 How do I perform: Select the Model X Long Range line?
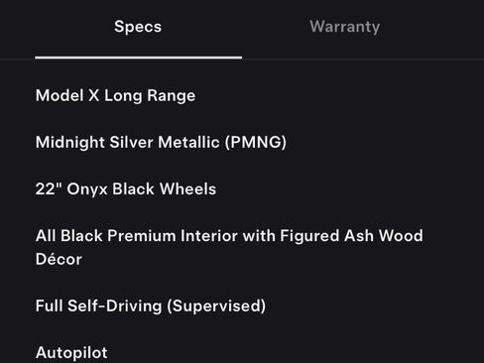point(115,95)
